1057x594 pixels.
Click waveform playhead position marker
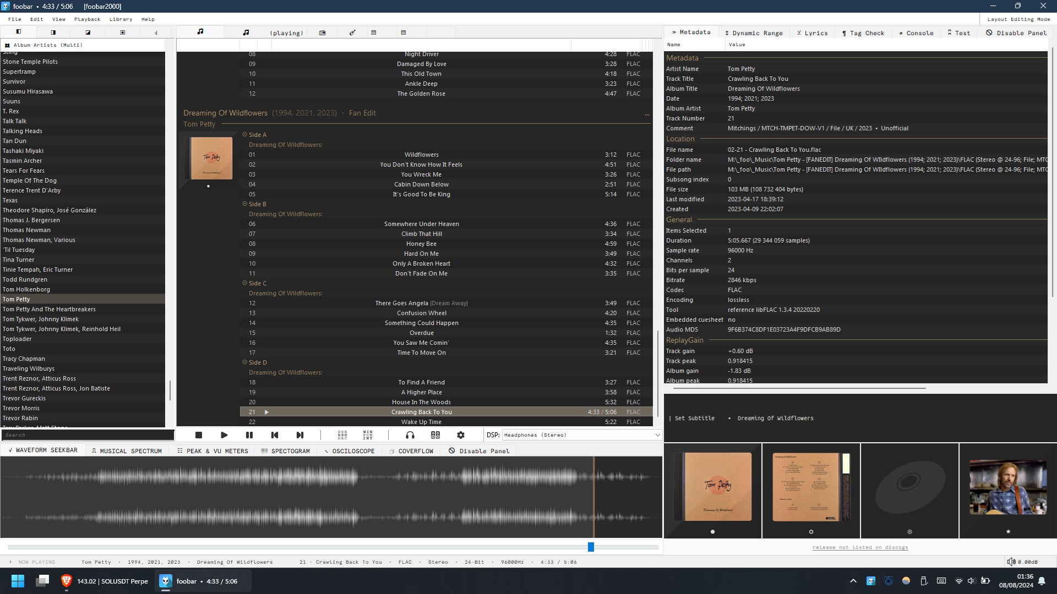coord(593,497)
